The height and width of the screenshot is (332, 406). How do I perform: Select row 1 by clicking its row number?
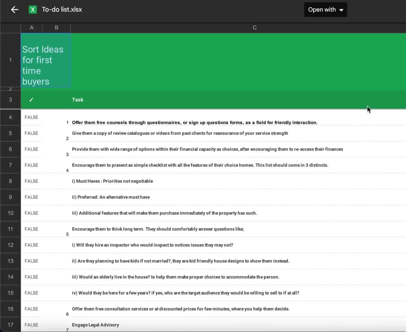(10, 60)
